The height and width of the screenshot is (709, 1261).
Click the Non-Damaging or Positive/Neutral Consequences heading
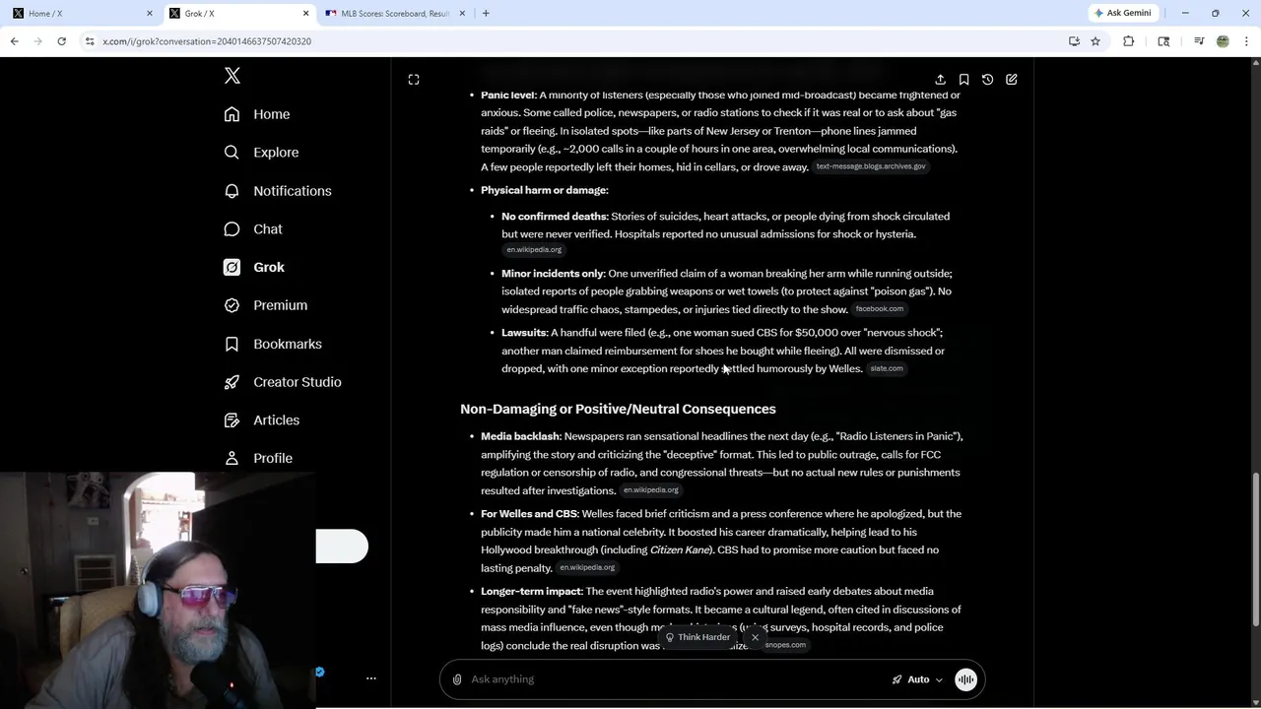click(x=618, y=409)
